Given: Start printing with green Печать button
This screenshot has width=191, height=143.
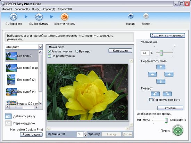Looking at the screenshot, I should pos(178,131).
